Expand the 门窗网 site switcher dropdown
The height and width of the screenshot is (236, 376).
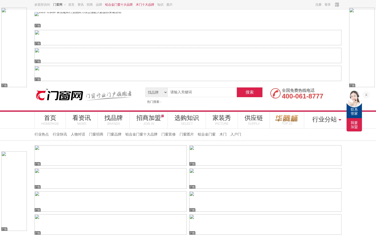59,5
